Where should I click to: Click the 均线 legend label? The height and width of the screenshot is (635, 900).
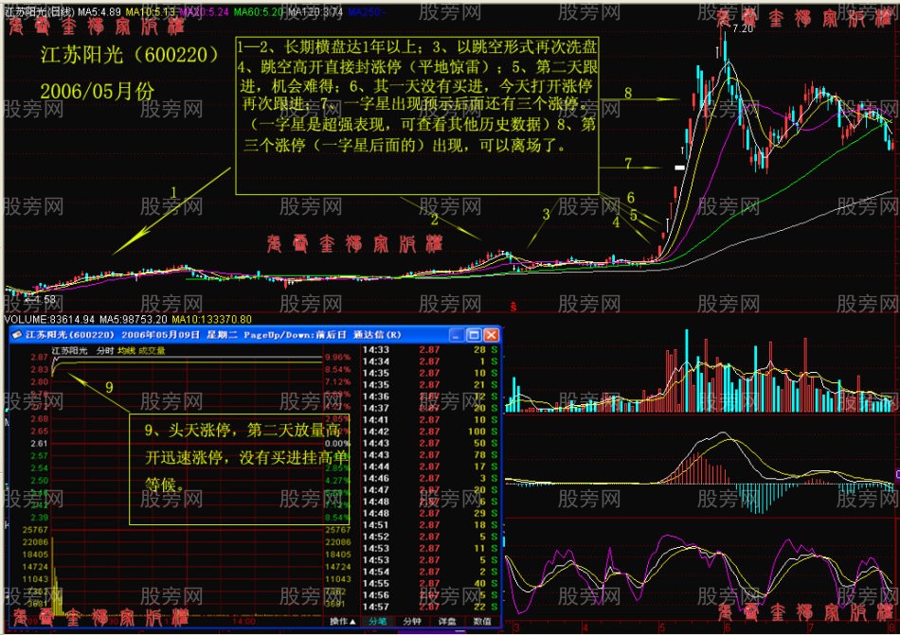[126, 351]
